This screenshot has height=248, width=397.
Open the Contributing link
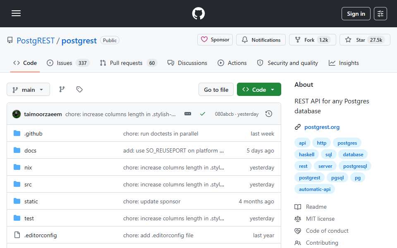pyautogui.click(x=316, y=243)
